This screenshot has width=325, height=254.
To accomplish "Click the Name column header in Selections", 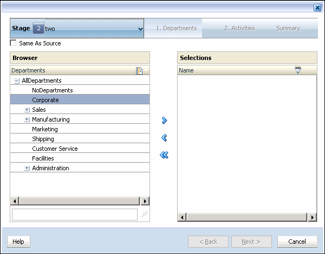I will point(247,70).
